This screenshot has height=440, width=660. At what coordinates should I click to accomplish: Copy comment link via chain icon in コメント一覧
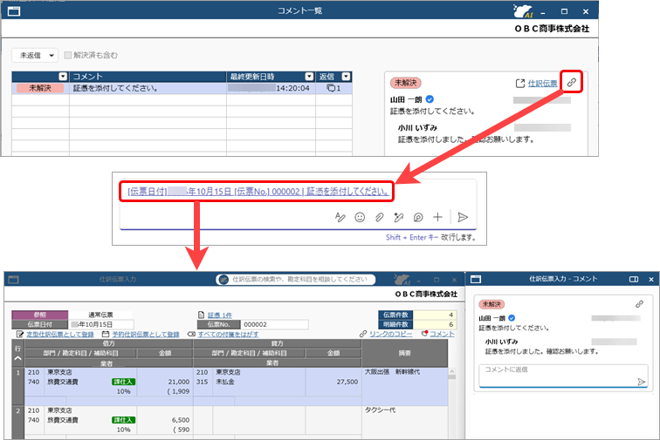click(571, 83)
